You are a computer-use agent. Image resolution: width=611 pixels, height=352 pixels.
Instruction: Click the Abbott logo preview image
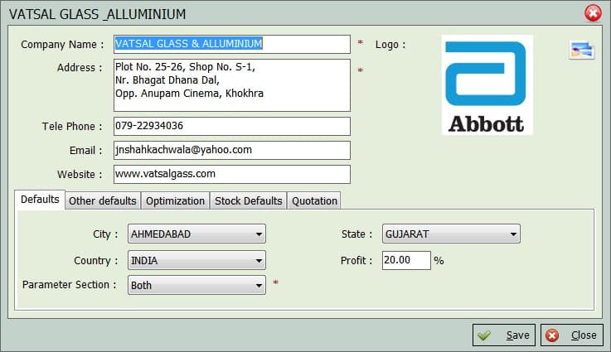click(487, 84)
